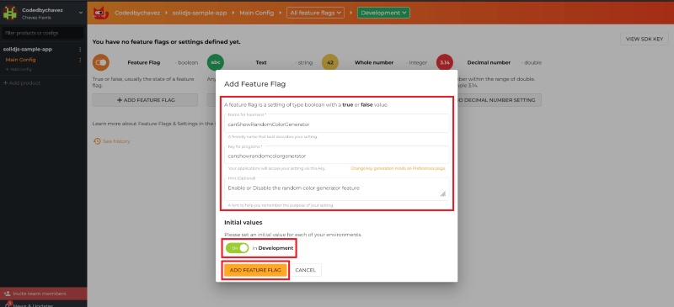Click the background + ADD FEATURE FLAG button
The width and height of the screenshot is (674, 307).
tap(145, 100)
